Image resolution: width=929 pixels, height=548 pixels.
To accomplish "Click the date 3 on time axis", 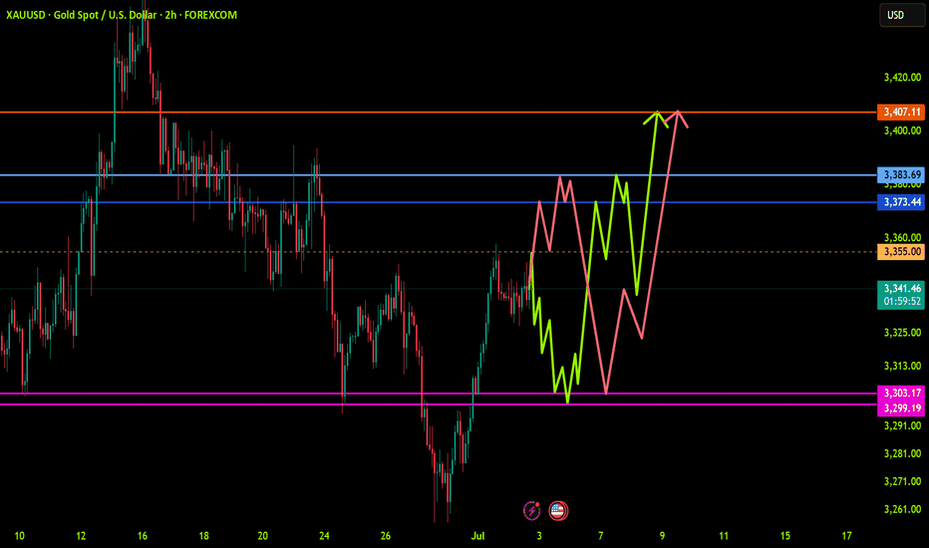I will tap(539, 536).
